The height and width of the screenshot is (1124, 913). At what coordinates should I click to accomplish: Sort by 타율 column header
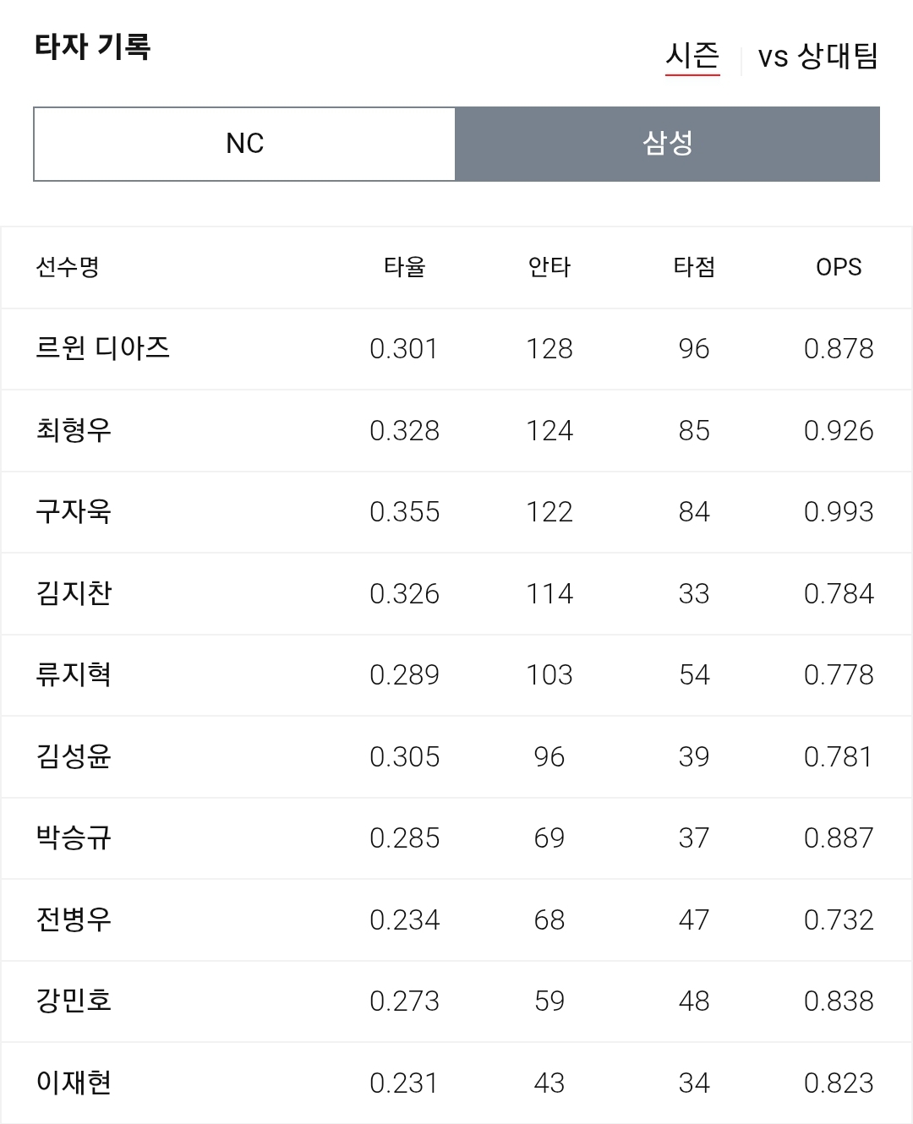(x=404, y=267)
